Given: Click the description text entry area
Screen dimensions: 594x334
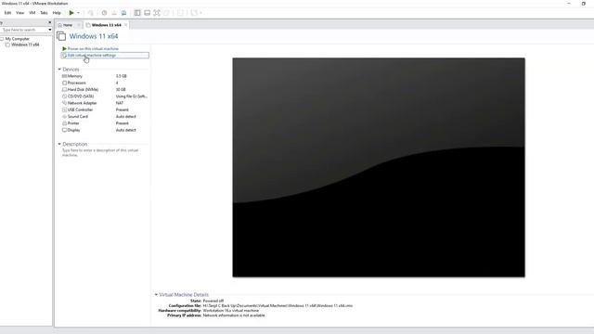Looking at the screenshot, I should [100, 152].
